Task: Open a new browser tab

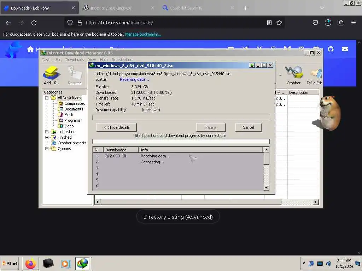Action: pyautogui.click(x=245, y=8)
